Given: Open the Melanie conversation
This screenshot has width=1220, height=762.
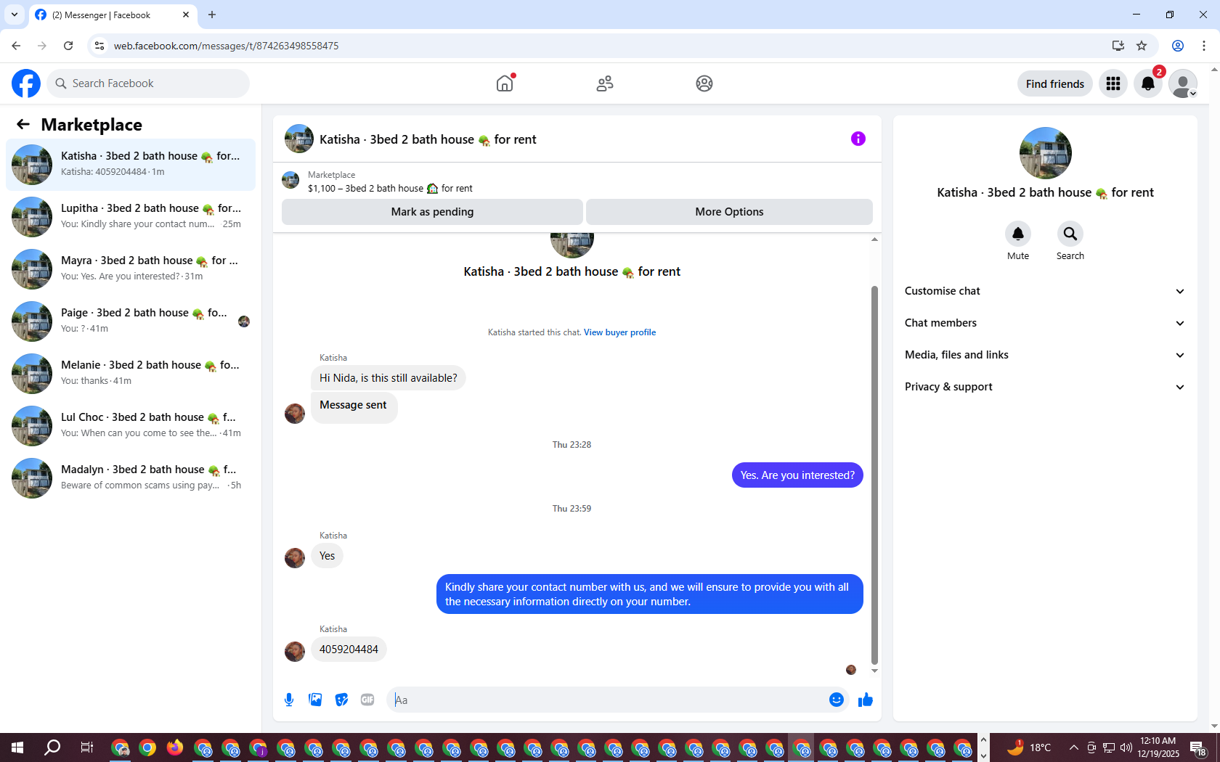Looking at the screenshot, I should point(131,374).
